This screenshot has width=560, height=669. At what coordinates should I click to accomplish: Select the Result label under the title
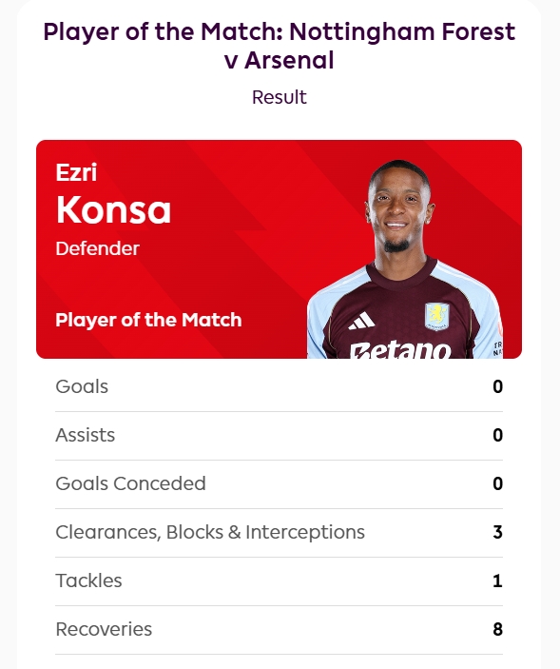click(x=280, y=97)
